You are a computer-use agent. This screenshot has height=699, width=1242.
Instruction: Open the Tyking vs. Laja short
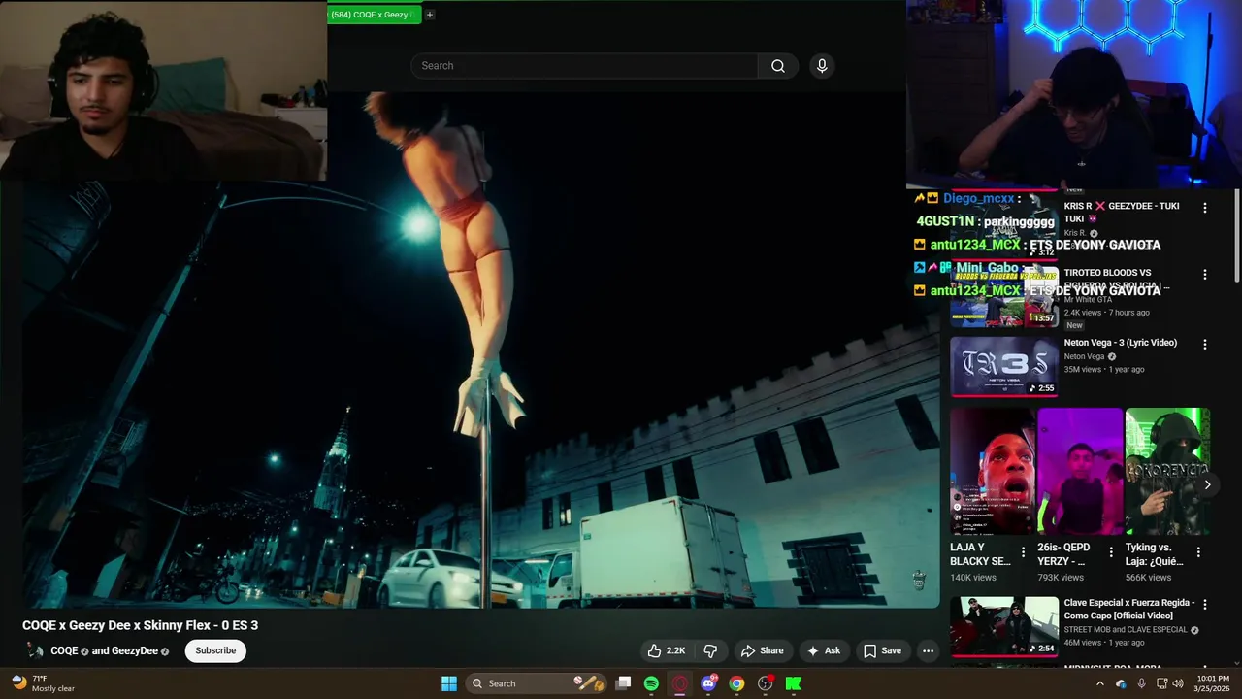pyautogui.click(x=1167, y=471)
